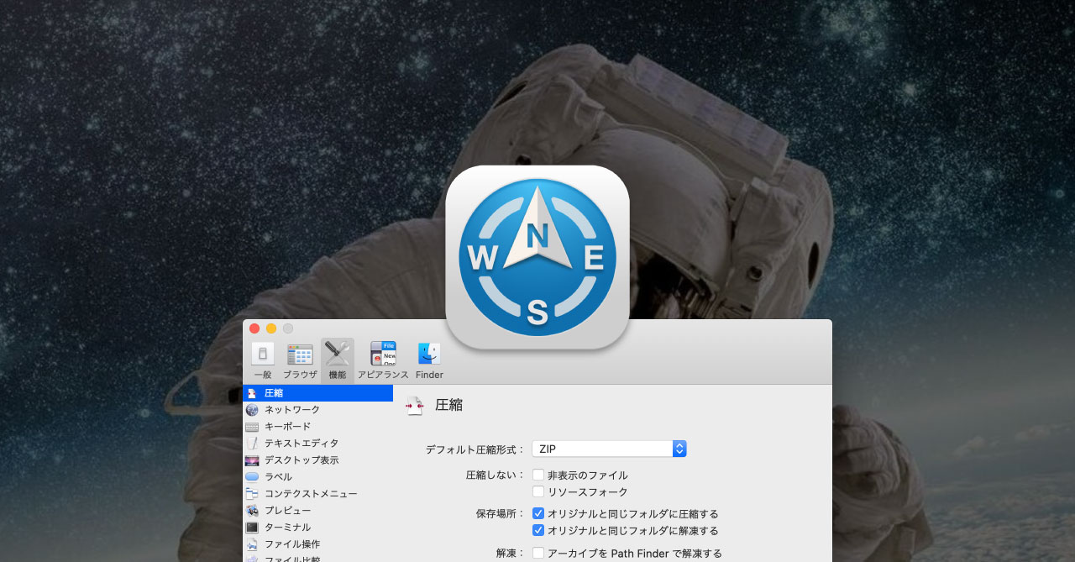Click the Finder settings toolbar icon

coord(428,360)
